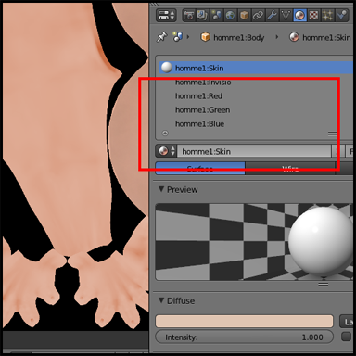Switch to the World properties globe icon
Screen dimensions: 356x356
click(230, 15)
